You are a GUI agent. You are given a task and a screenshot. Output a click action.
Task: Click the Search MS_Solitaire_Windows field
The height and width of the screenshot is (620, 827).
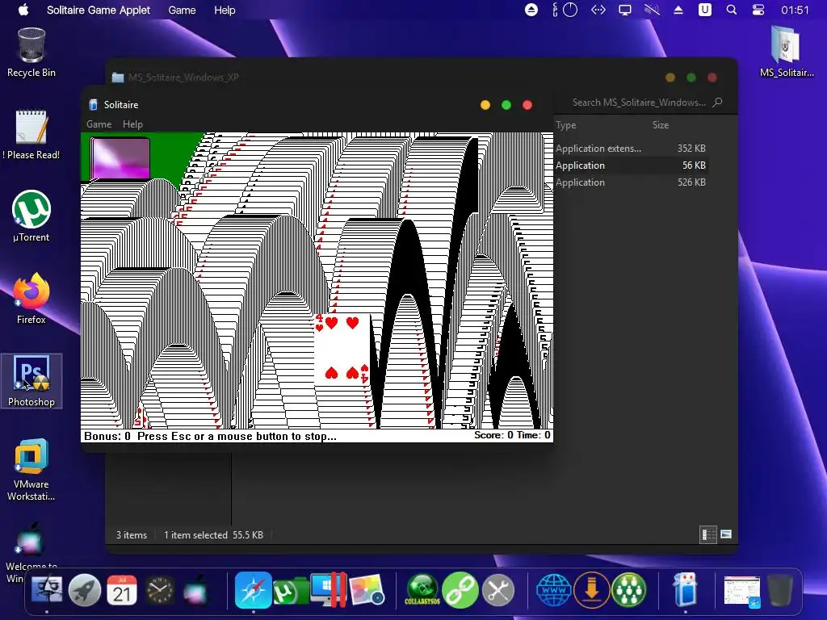tap(639, 103)
